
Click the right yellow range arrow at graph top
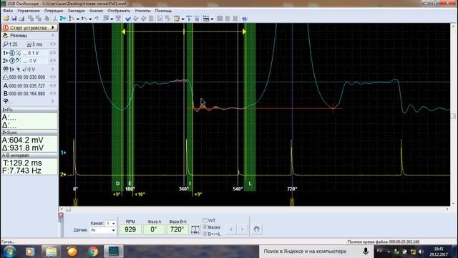click(244, 32)
